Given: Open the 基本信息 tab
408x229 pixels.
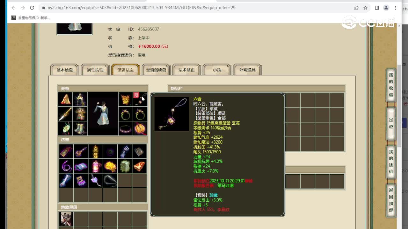Looking at the screenshot, I should 65,70.
